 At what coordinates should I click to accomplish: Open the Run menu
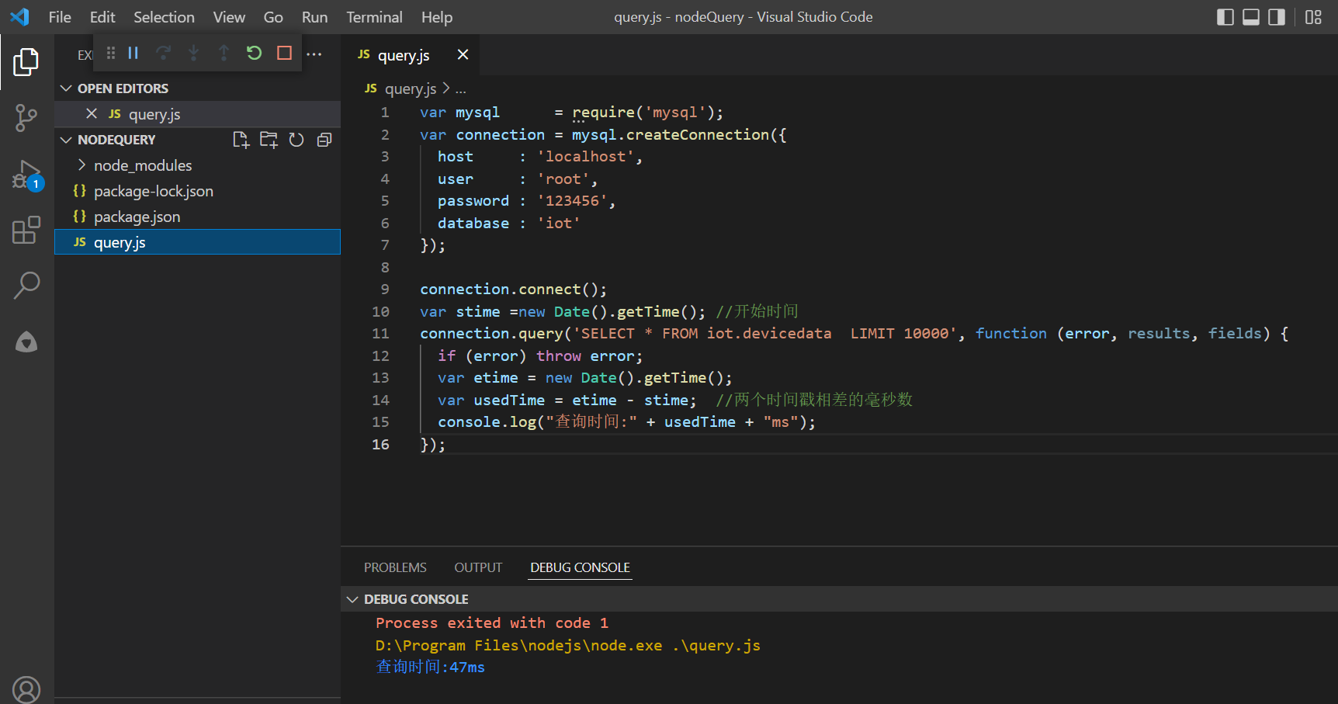pyautogui.click(x=314, y=17)
